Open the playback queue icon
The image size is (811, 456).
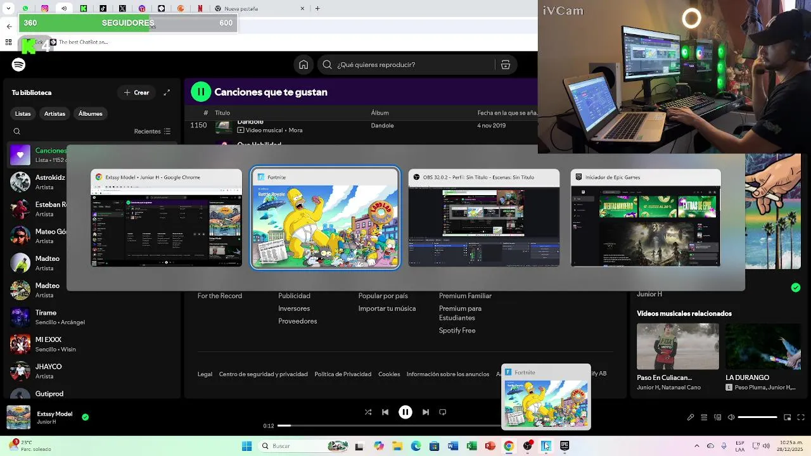(x=704, y=417)
